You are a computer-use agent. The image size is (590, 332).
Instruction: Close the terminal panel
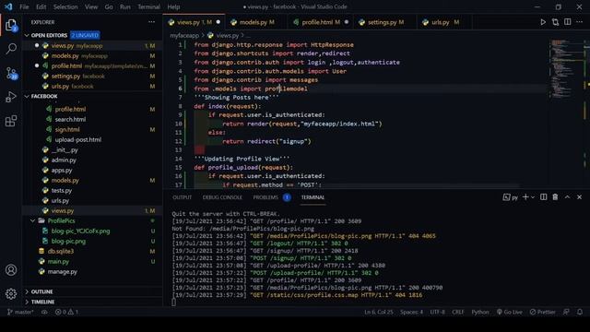point(580,196)
